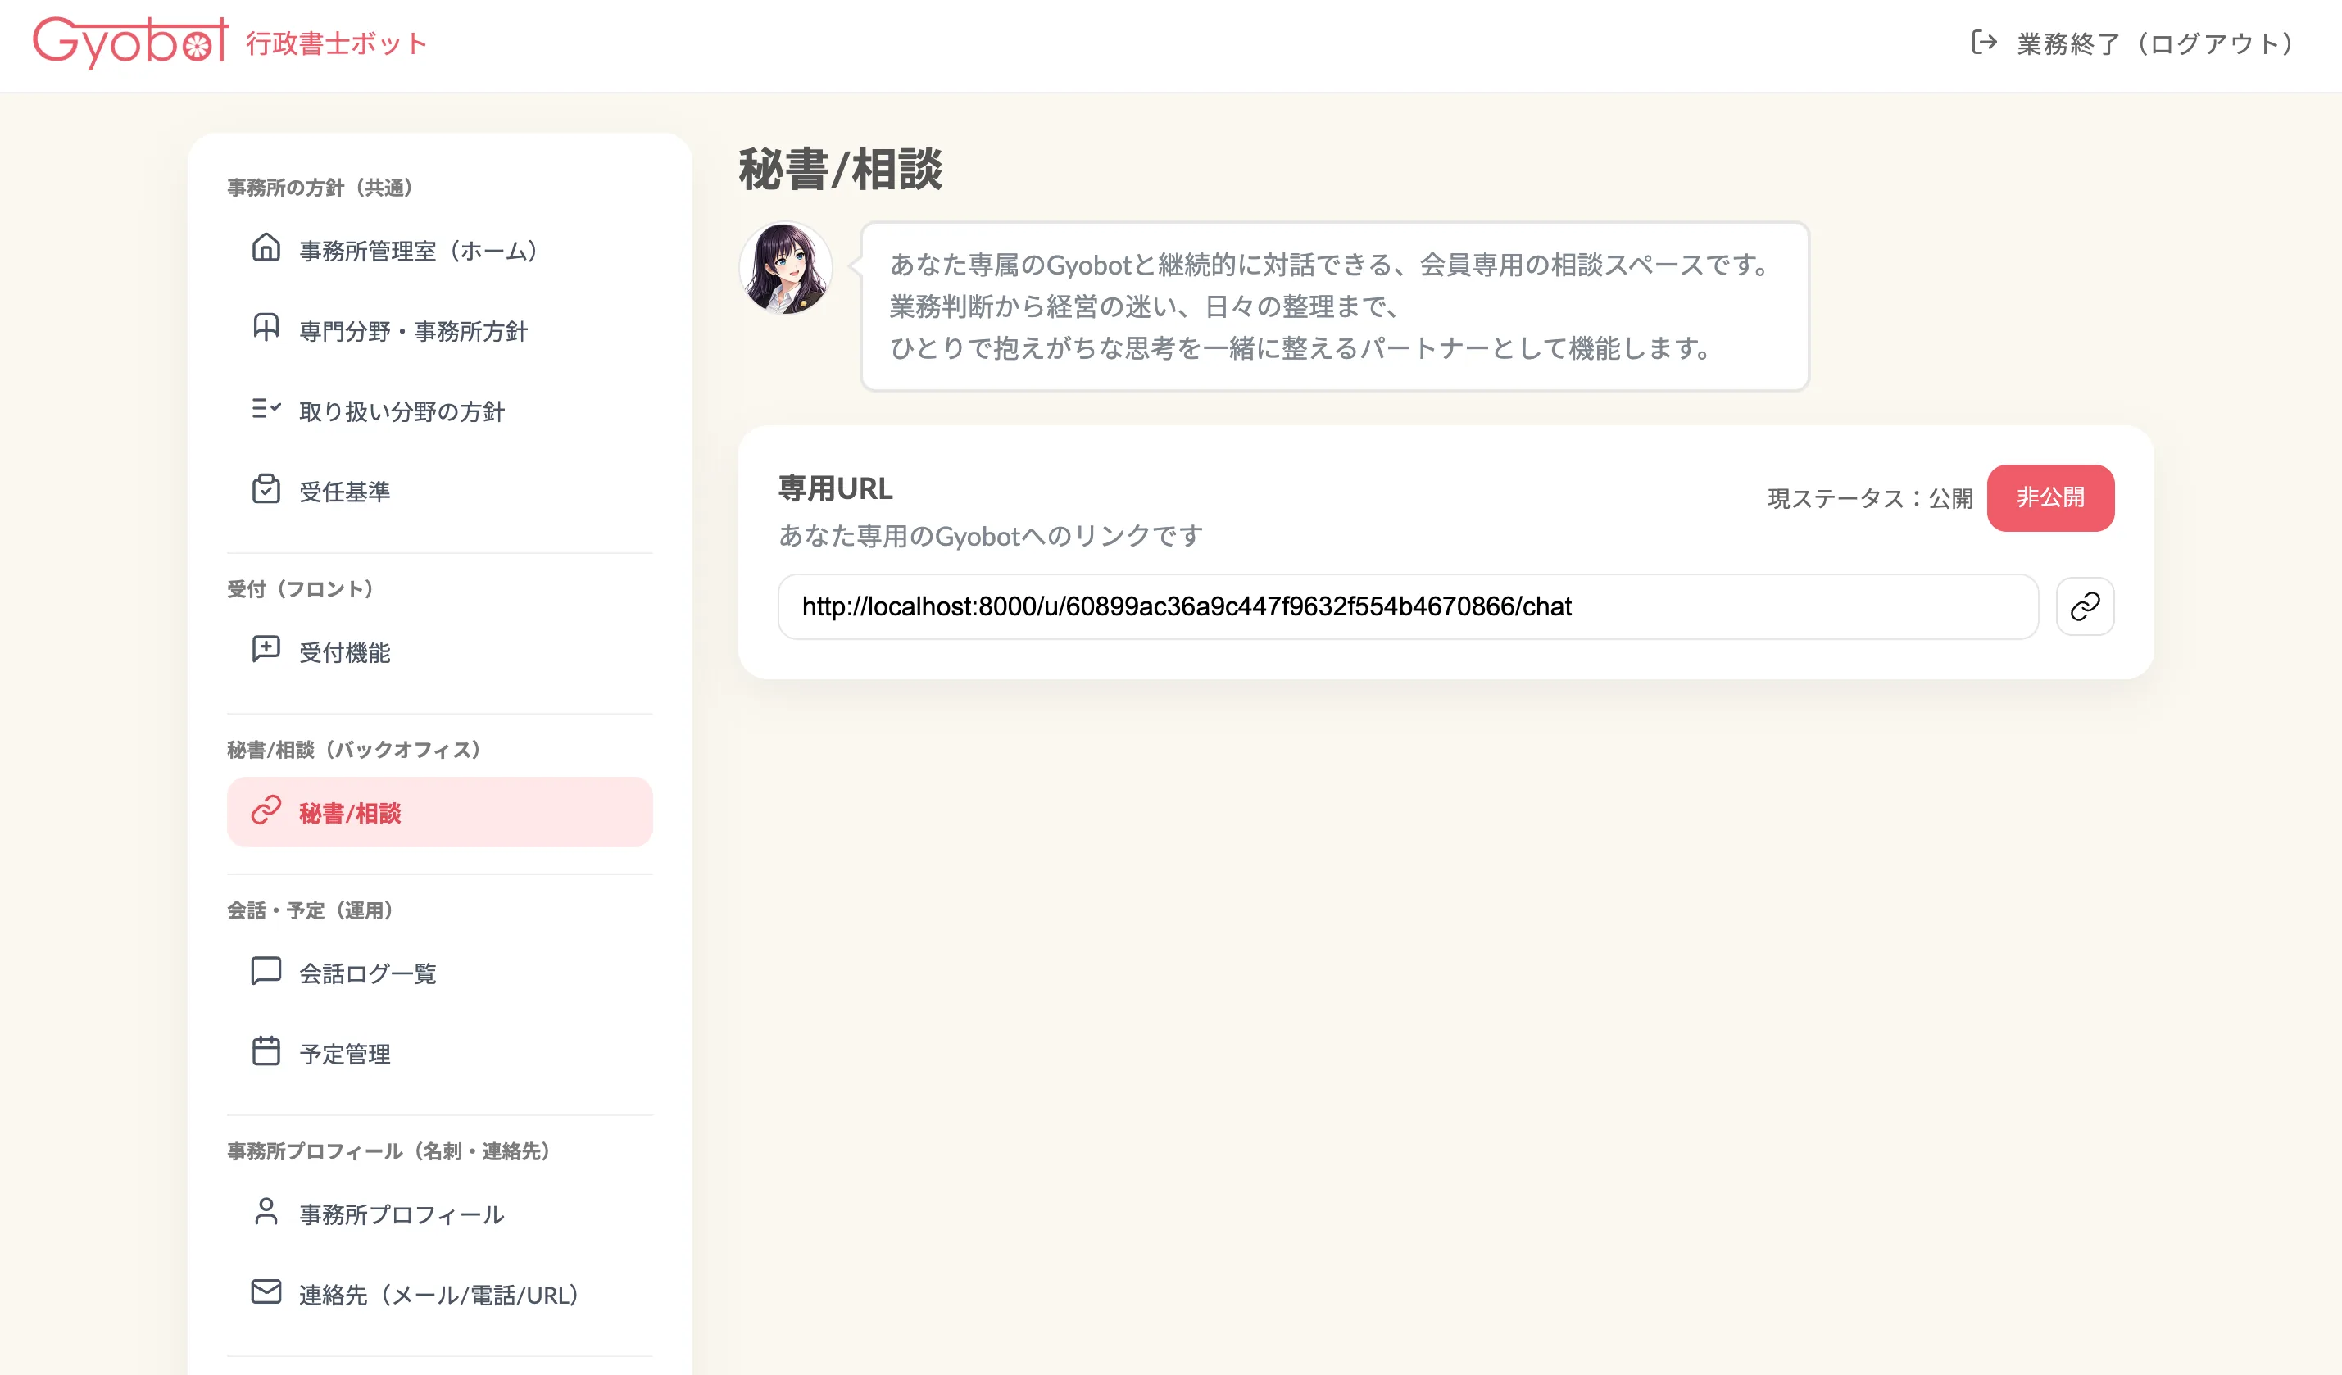Screen dimensions: 2342x1375
Task: Select 受任基準 from the sidebar
Action: point(345,492)
